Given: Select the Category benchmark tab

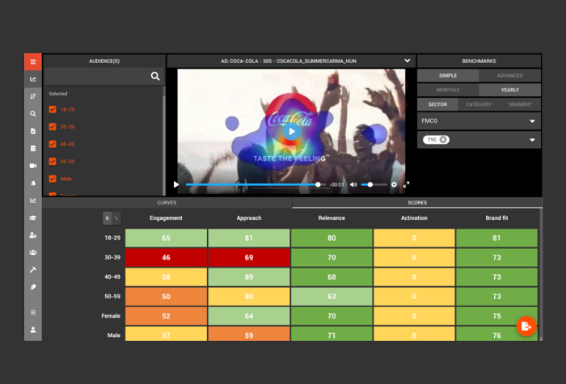Looking at the screenshot, I should tap(479, 104).
